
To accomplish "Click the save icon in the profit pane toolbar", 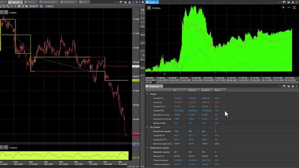I will tap(289, 2).
